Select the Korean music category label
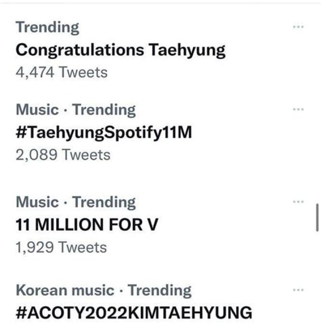This screenshot has height=326, width=321. 65,290
